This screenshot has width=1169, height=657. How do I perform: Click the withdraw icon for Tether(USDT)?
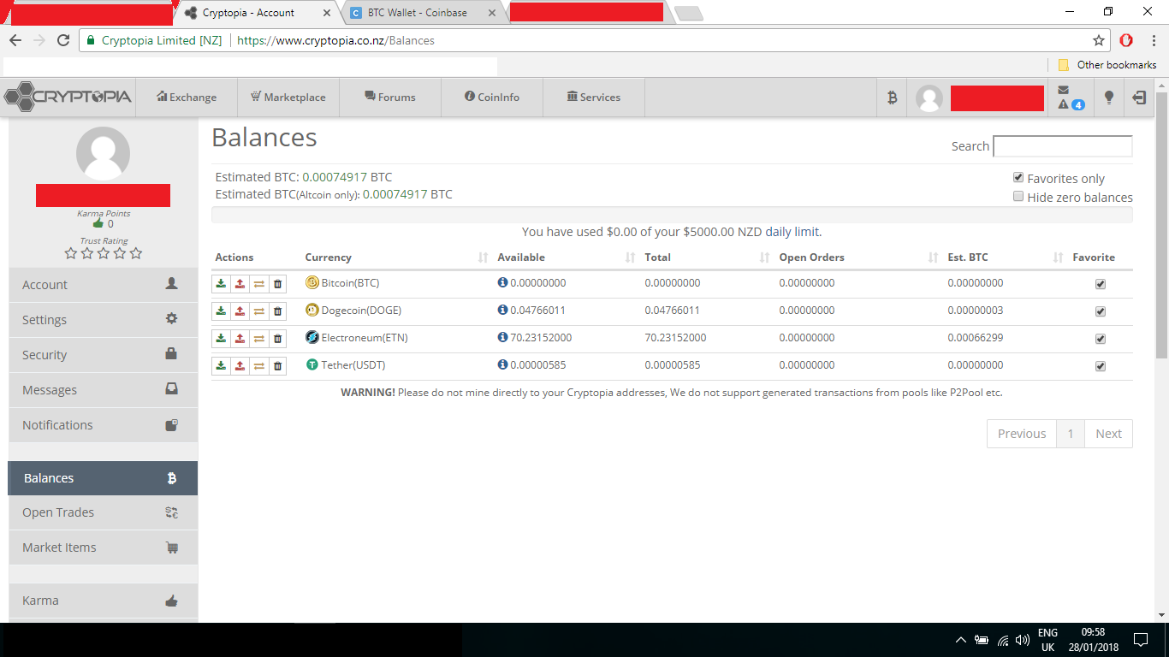(x=240, y=365)
